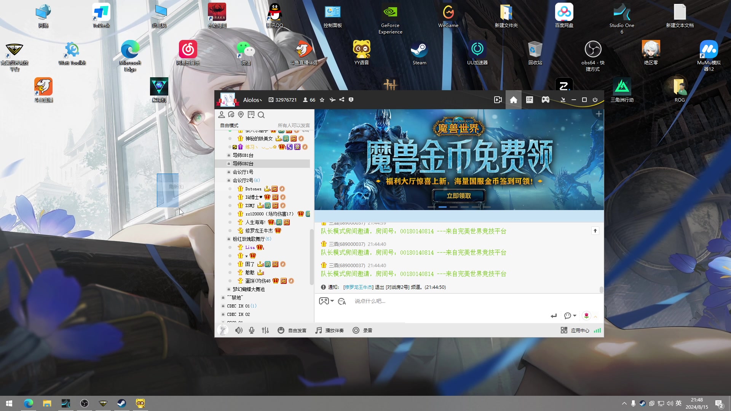
Task: Click the power icon in YY title bar
Action: tap(595, 100)
